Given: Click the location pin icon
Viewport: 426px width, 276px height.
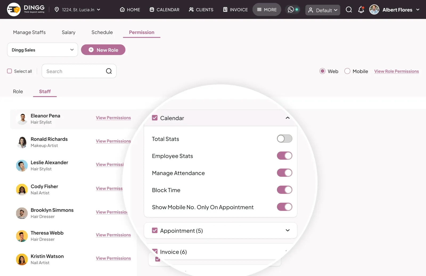Looking at the screenshot, I should pos(57,10).
